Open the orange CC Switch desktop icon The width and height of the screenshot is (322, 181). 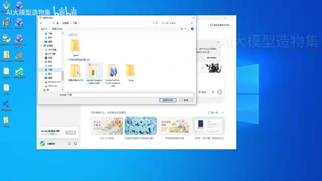point(19,57)
